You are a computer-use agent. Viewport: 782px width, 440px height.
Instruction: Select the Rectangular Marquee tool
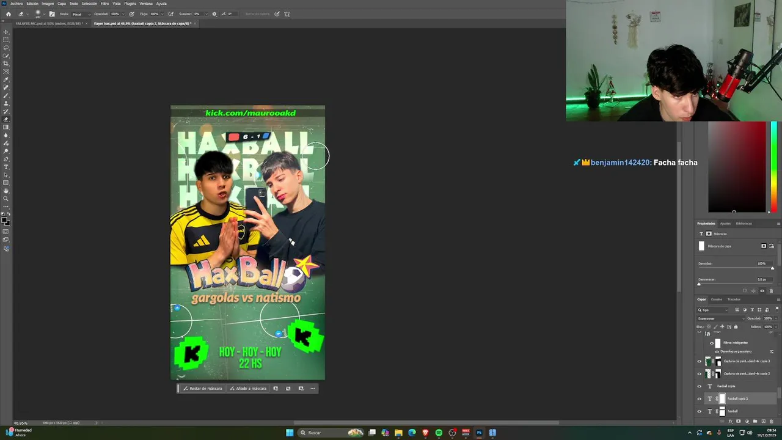tap(6, 40)
